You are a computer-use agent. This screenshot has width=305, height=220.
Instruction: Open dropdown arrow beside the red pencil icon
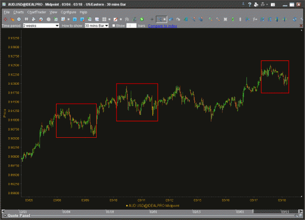click(121, 19)
